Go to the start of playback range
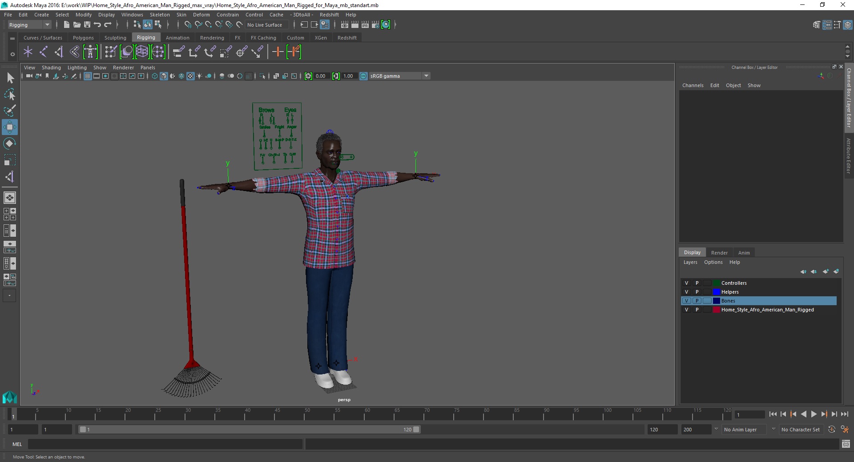Image resolution: width=854 pixels, height=462 pixels. [x=773, y=414]
